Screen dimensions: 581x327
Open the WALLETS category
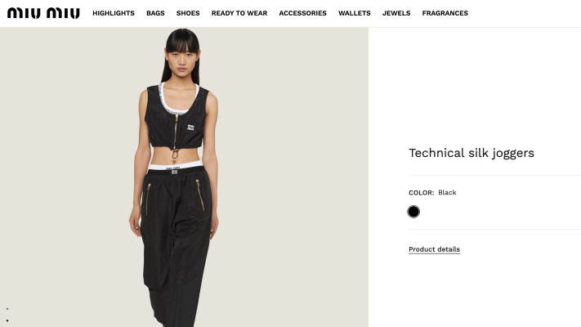[354, 13]
